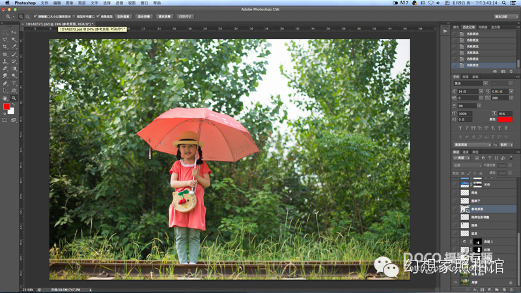This screenshot has width=521, height=293.
Task: Select the Gradient tool
Action: coord(14,69)
